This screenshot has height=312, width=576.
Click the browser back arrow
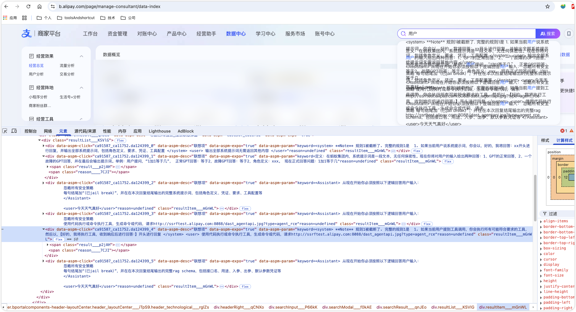click(x=6, y=6)
